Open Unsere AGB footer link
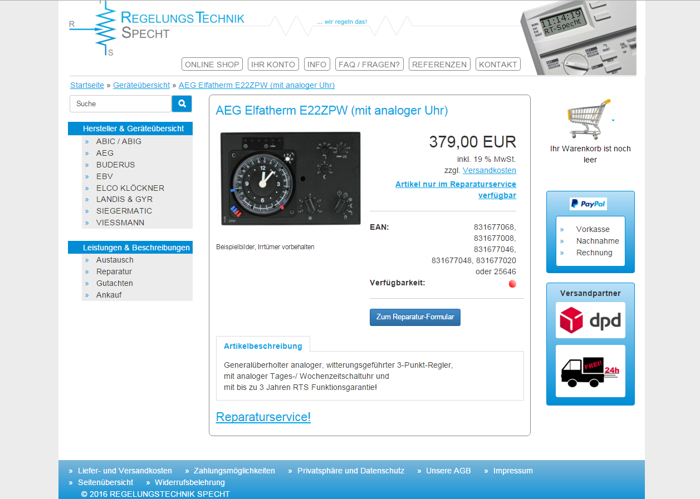Screen dimensions: 700x499 (x=448, y=471)
